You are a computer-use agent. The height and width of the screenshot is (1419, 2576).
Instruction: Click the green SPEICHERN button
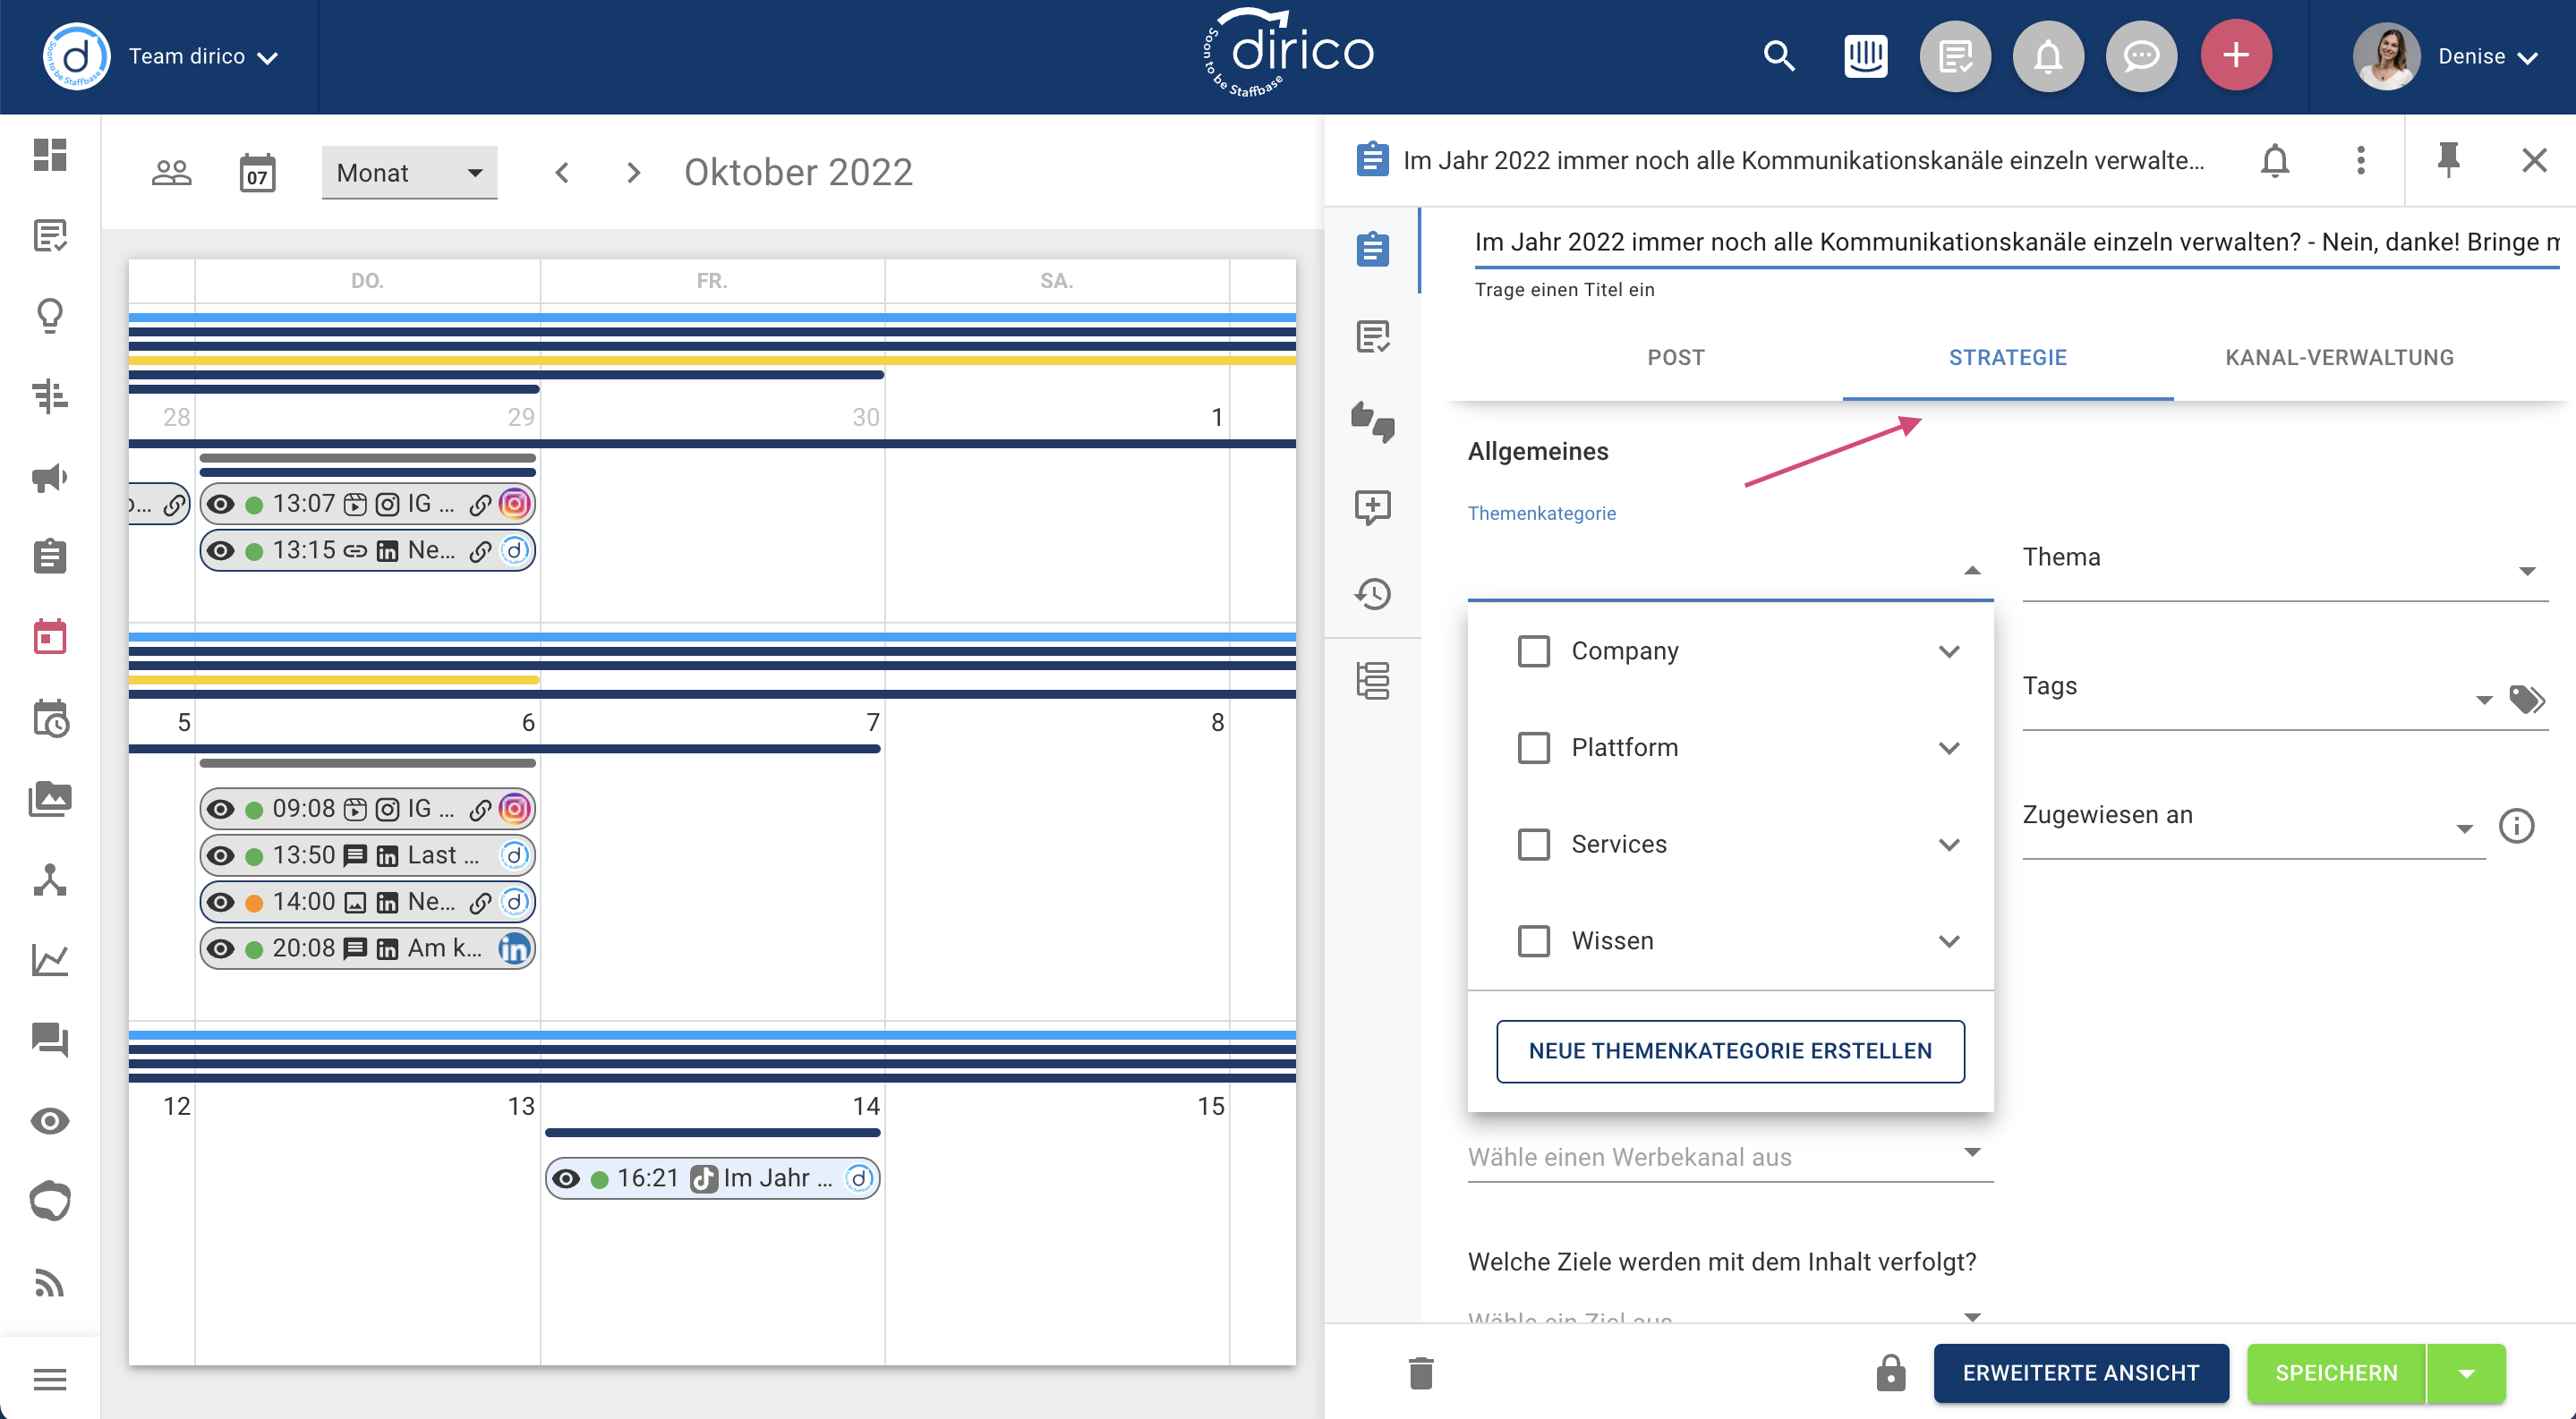[2336, 1373]
